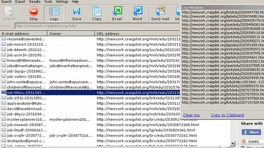Sort by URL address column header
This screenshot has height=148, width=264.
(x=137, y=34)
